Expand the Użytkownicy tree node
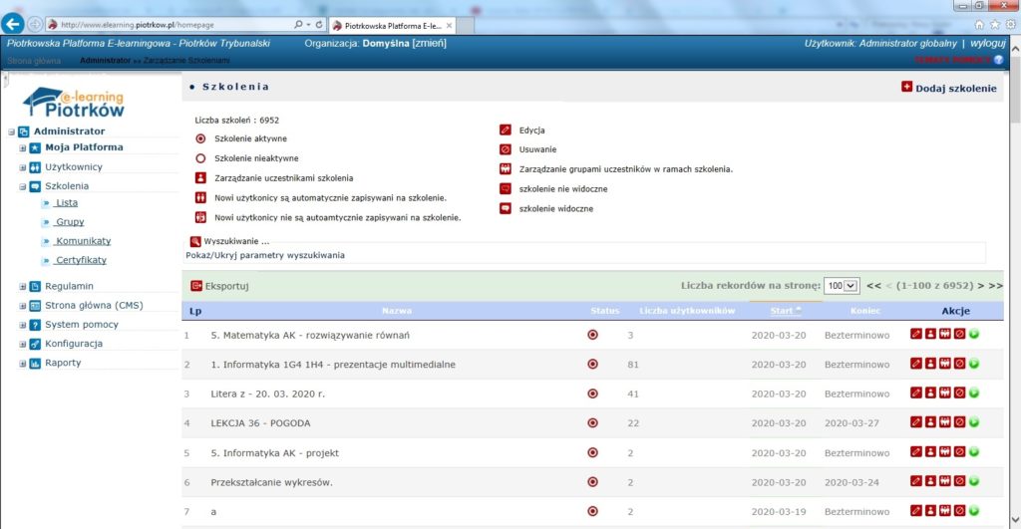Viewport: 1021px width, 529px height. [22, 167]
